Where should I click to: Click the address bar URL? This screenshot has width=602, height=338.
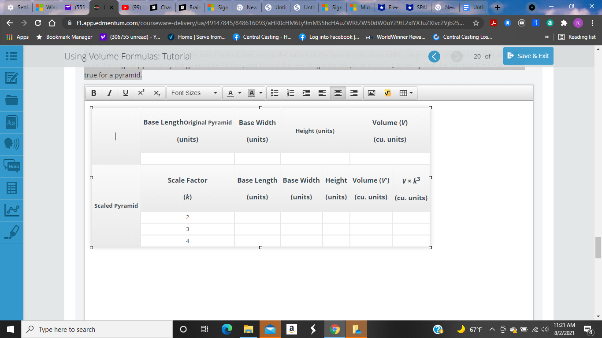click(x=270, y=23)
